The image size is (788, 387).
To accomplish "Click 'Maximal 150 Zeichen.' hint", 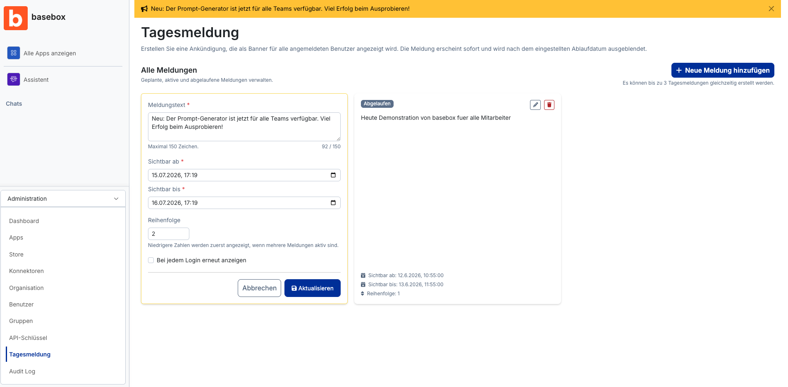I will 173,147.
